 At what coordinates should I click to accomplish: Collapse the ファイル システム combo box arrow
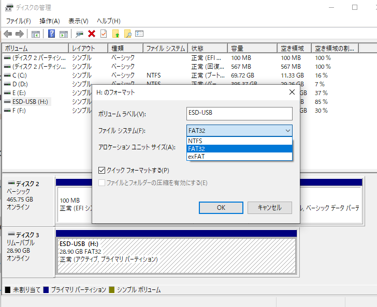click(288, 131)
